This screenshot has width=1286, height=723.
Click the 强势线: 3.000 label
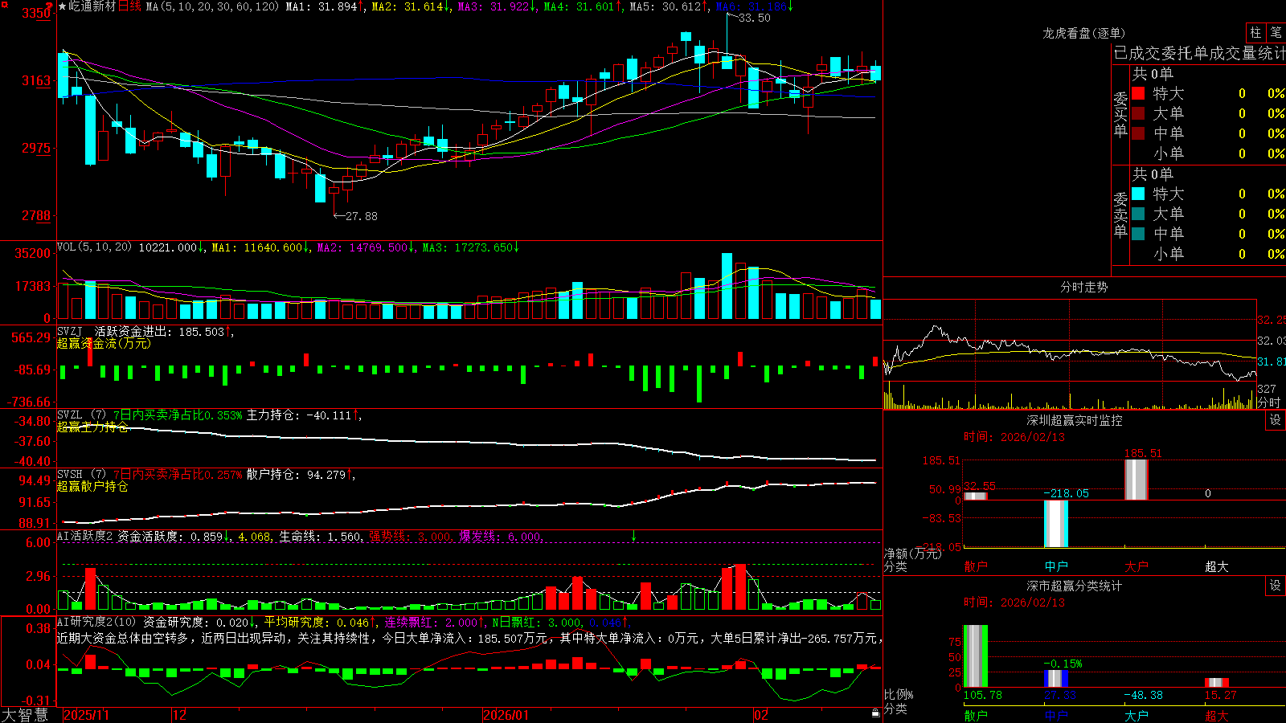410,537
